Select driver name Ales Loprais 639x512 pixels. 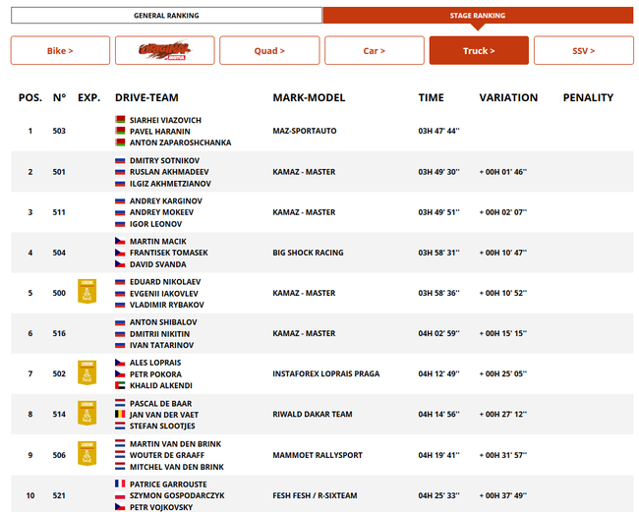155,363
